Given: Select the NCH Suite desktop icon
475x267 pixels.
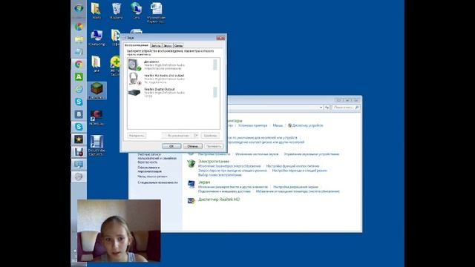Looking at the screenshot, I should [96, 117].
